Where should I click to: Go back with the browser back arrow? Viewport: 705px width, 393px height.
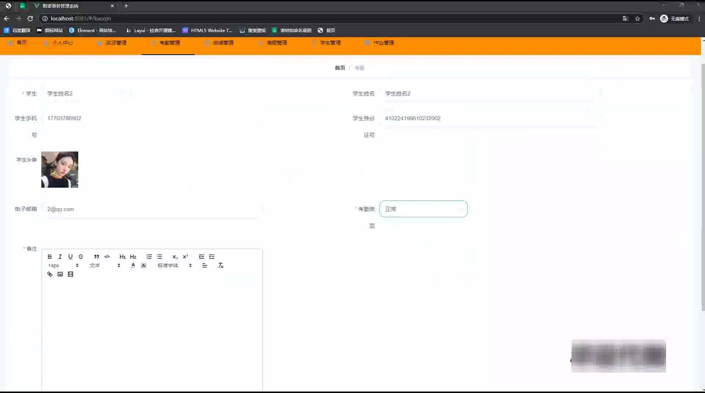(x=7, y=18)
